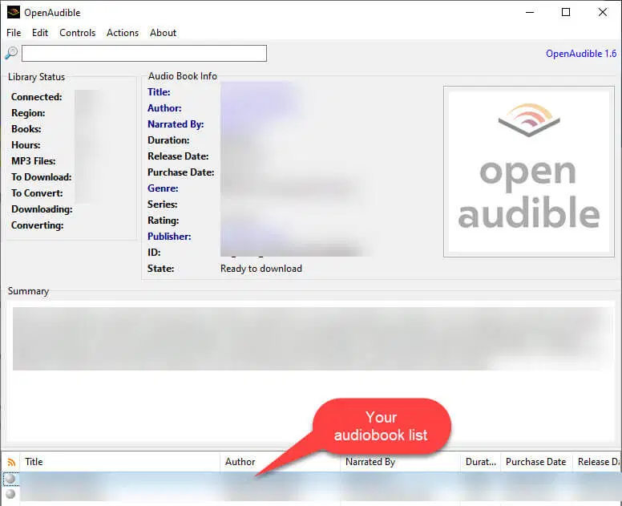Click the RSS feed column icon
The width and height of the screenshot is (622, 506).
tap(11, 462)
